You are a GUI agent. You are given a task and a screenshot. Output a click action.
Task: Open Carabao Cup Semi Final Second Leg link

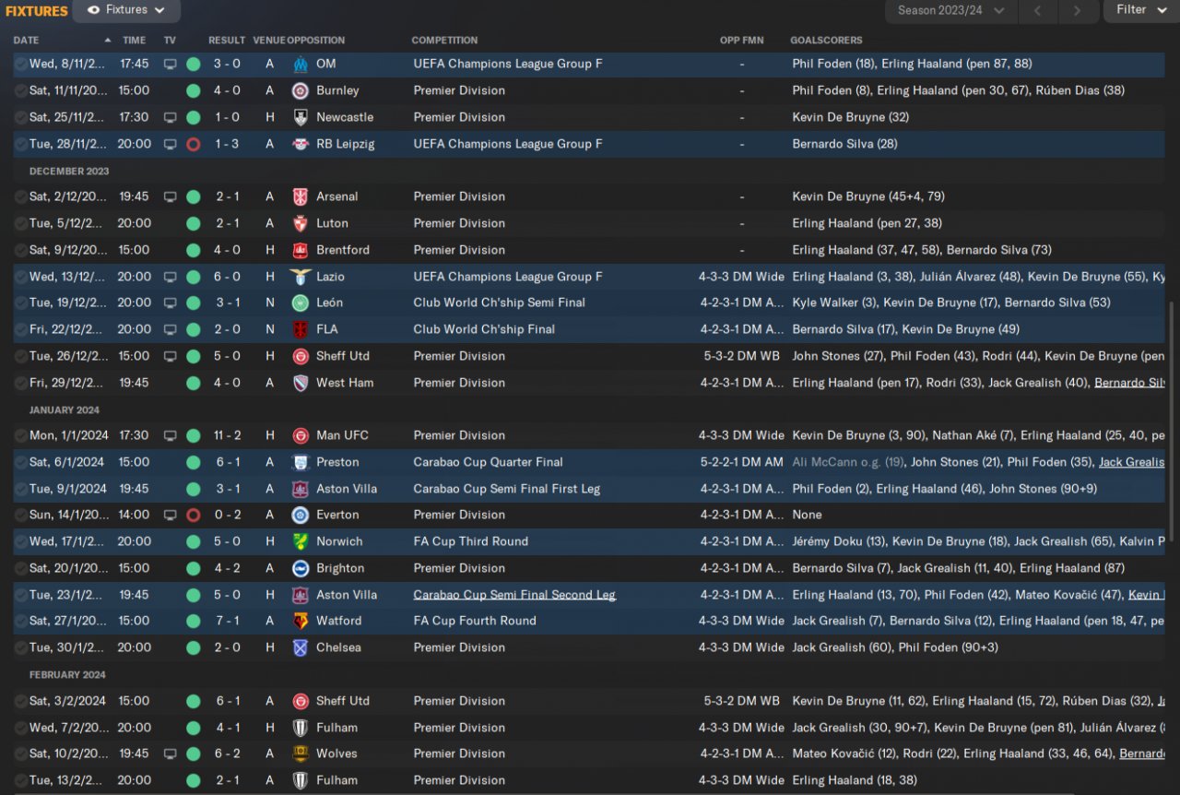point(514,595)
